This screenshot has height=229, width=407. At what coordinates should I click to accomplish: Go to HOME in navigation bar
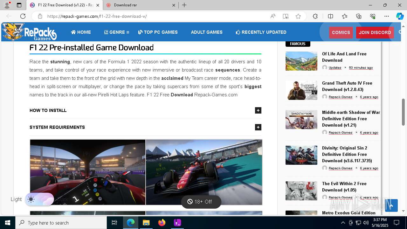81,32
